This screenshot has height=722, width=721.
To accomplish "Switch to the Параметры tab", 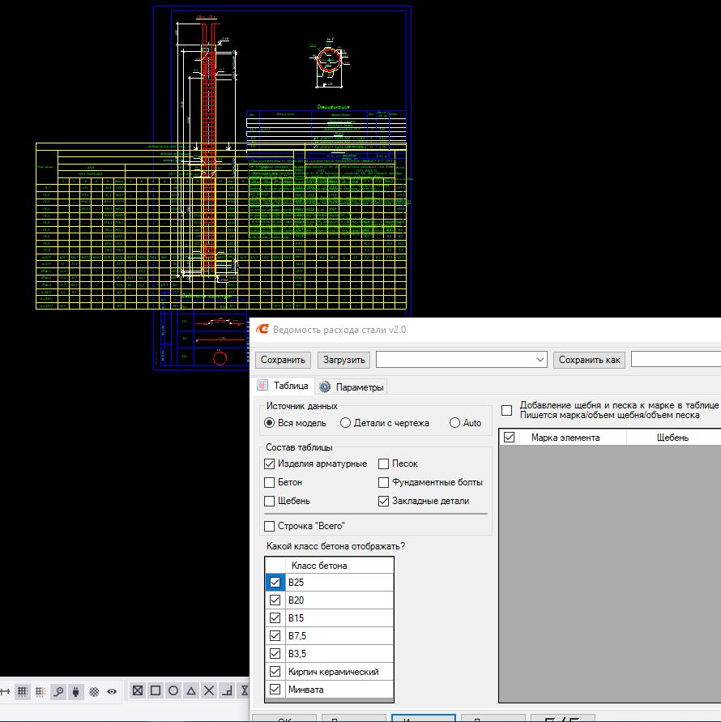I will coord(352,387).
